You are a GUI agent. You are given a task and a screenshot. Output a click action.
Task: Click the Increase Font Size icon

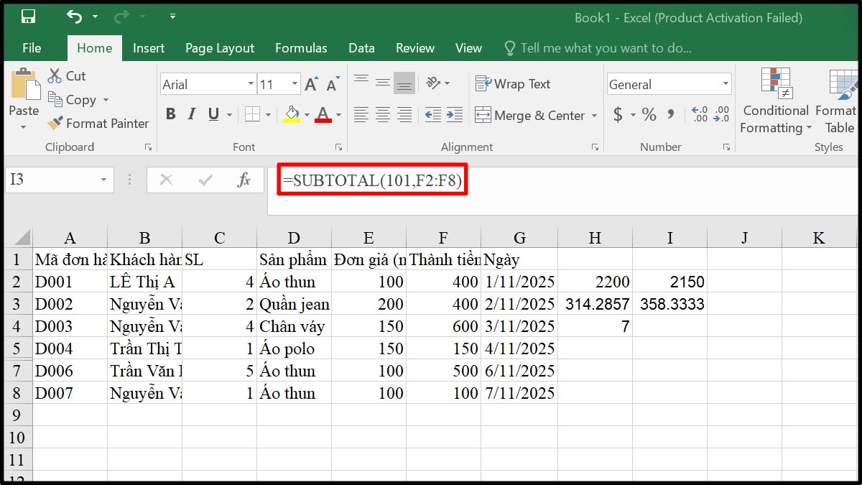(311, 85)
